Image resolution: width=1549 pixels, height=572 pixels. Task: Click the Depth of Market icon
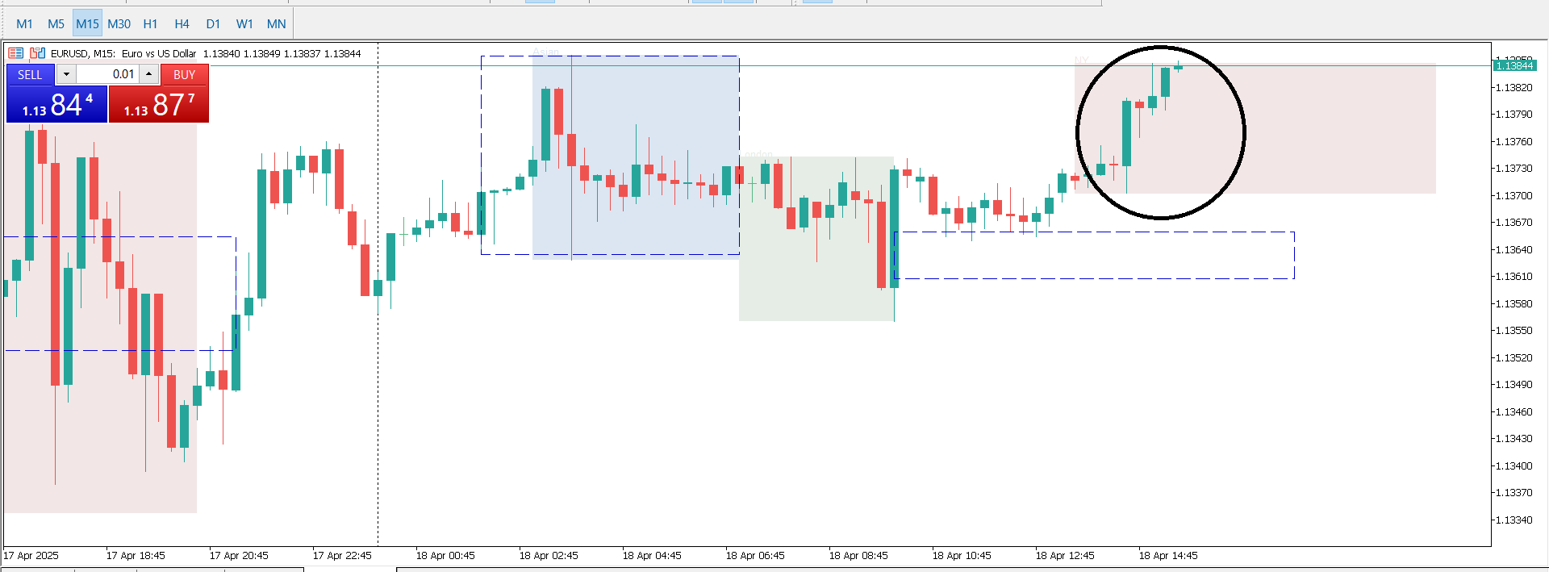pos(37,53)
